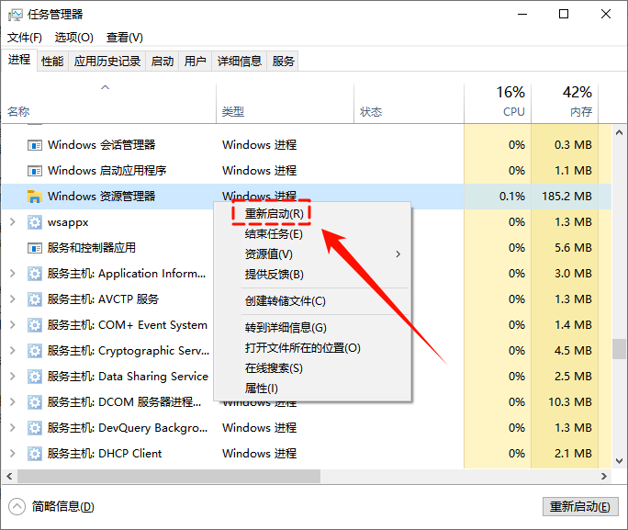Switch to the 性能 tab
This screenshot has width=628, height=530.
click(52, 62)
